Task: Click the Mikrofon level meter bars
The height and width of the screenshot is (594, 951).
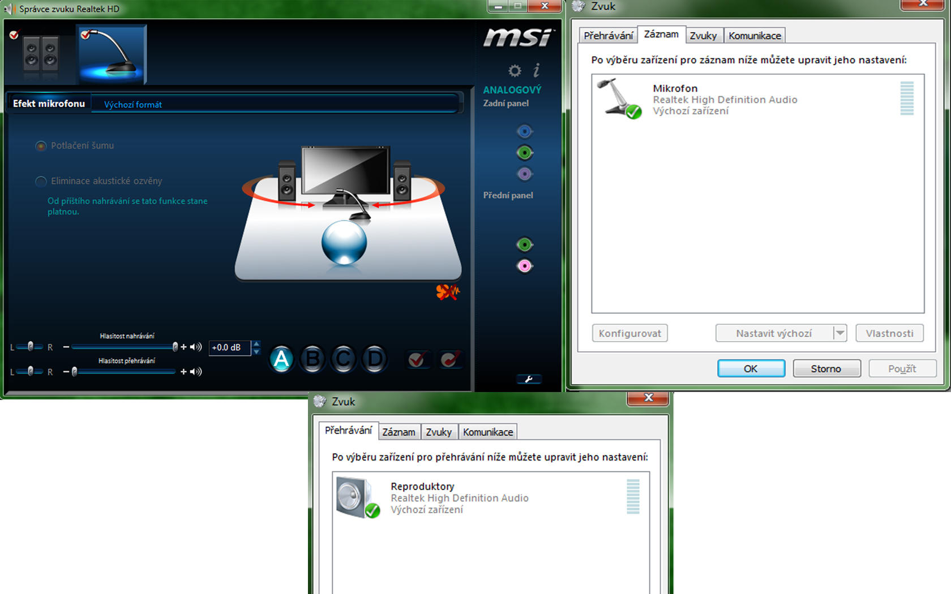Action: [x=907, y=98]
